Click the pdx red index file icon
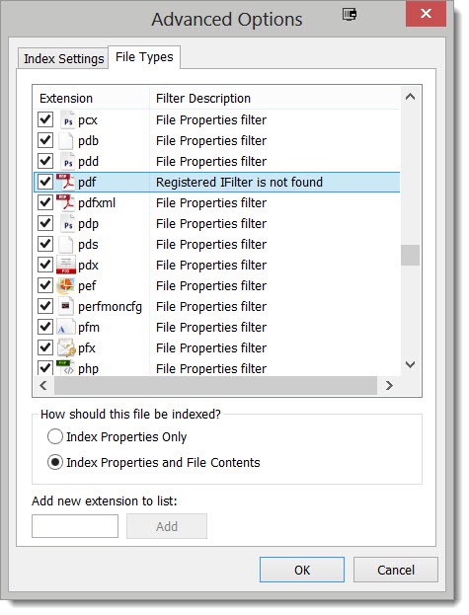This screenshot has height=615, width=469. pos(65,265)
